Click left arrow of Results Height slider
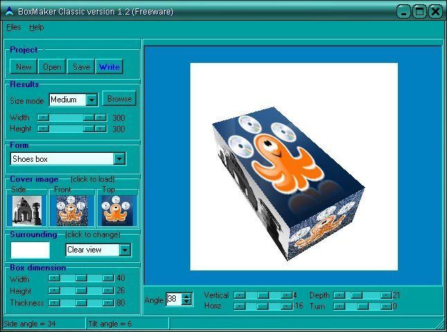The image size is (447, 332). click(44, 129)
